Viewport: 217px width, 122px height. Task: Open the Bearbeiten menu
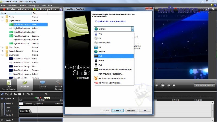12,5
